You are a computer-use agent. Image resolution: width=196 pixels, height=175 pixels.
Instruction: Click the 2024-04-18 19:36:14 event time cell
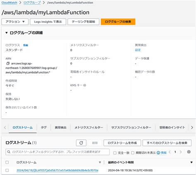point(130,170)
